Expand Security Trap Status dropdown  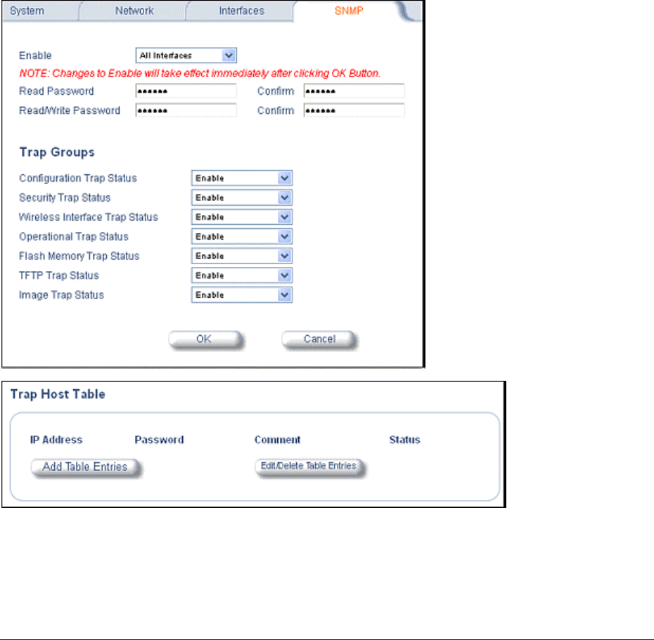(x=242, y=197)
